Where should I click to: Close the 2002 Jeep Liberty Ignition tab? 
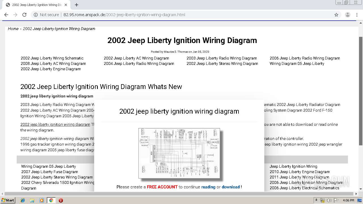pos(66,5)
